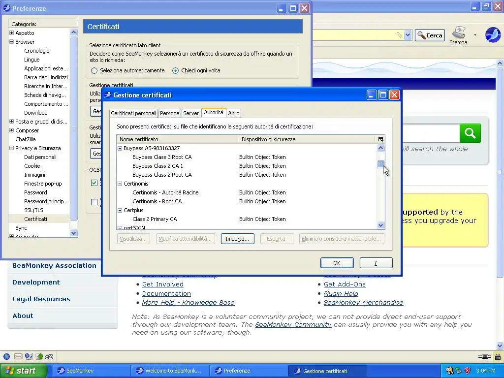
Task: Select the 'Seleziona automaticamente' radio button
Action: [x=94, y=71]
